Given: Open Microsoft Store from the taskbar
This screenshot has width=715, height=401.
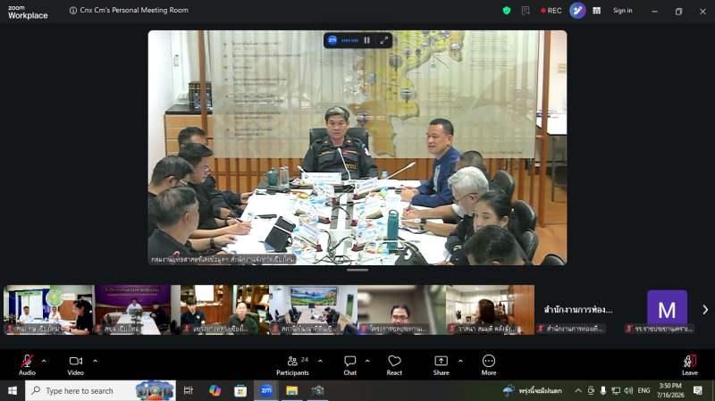Looking at the screenshot, I should coord(240,390).
